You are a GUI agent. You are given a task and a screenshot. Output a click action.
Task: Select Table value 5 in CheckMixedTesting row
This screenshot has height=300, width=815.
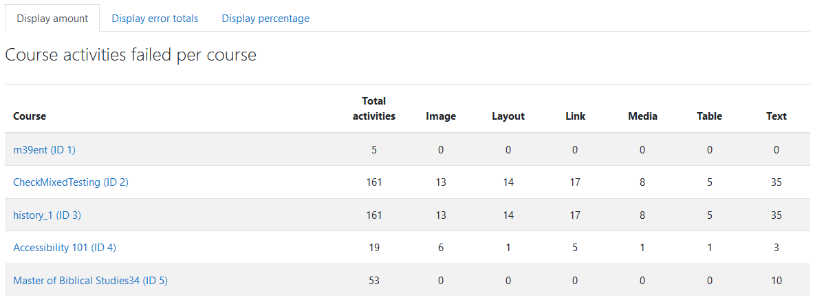[x=710, y=182]
